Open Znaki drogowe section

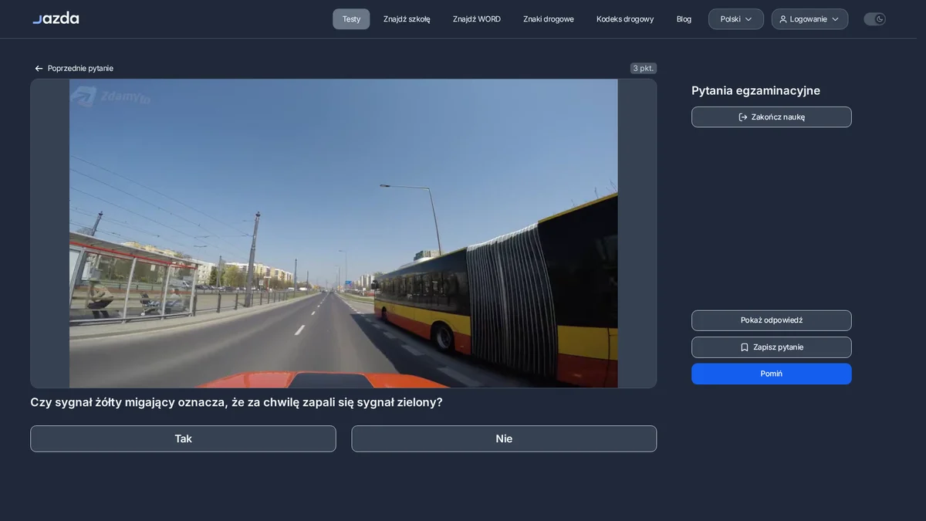tap(549, 19)
